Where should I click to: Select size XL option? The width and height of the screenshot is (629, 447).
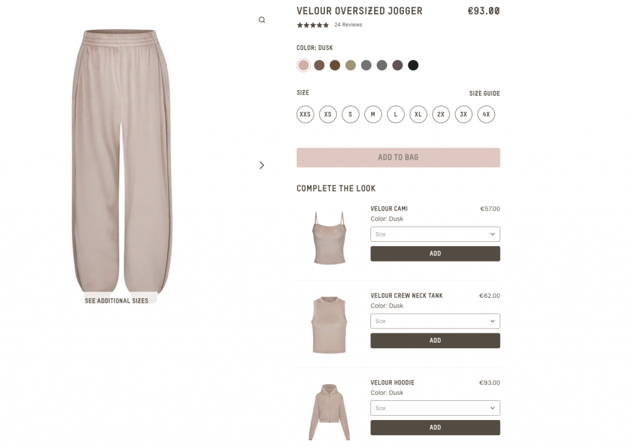tap(418, 114)
